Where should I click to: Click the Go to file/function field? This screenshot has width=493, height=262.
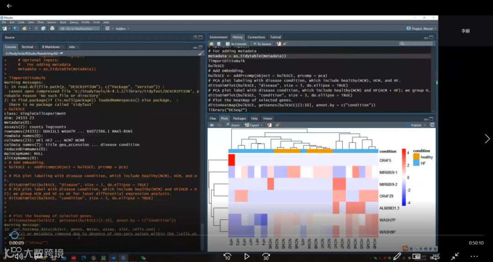coord(79,28)
